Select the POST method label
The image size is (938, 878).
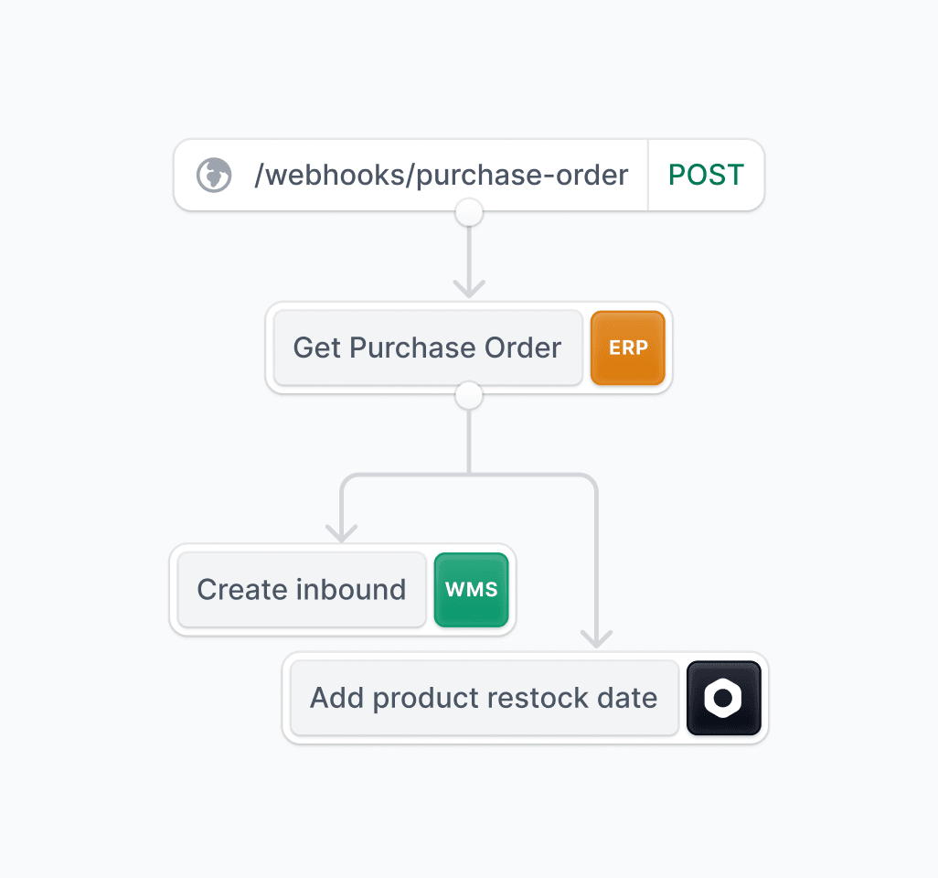706,175
